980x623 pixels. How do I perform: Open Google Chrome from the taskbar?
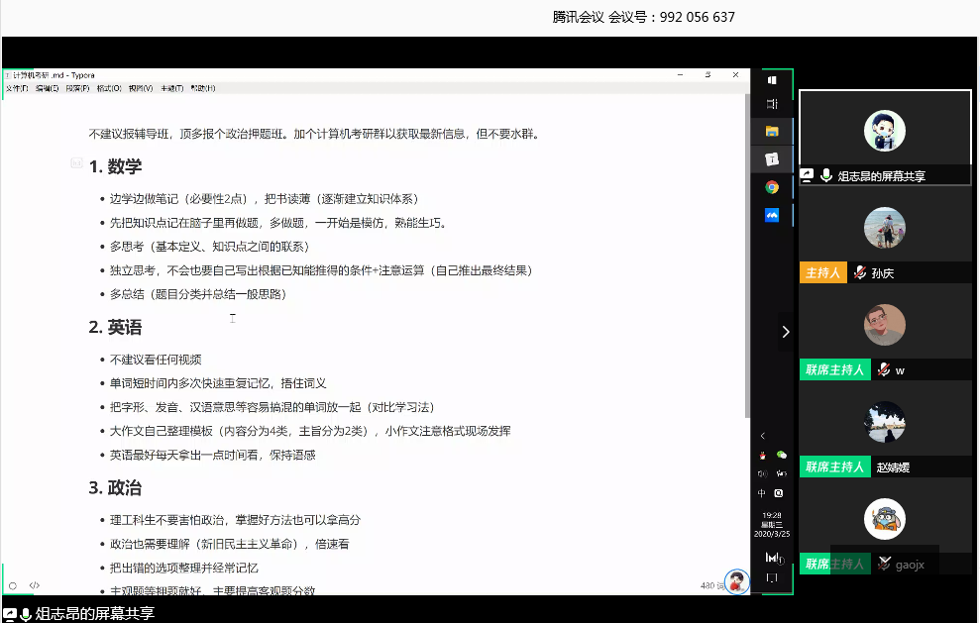click(x=772, y=186)
